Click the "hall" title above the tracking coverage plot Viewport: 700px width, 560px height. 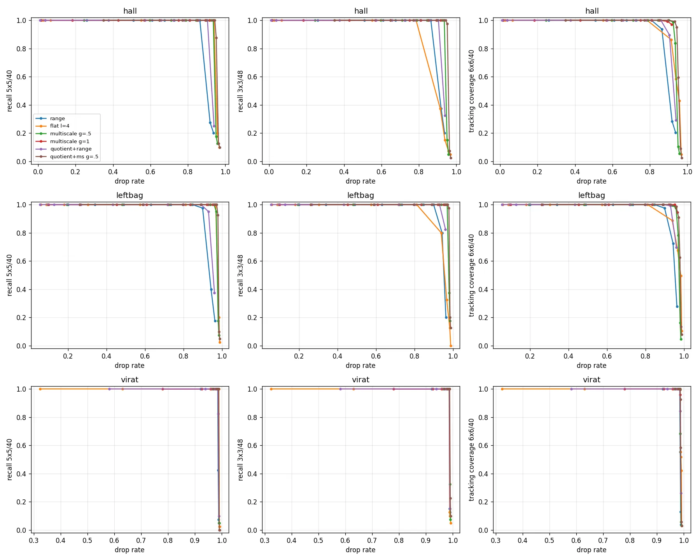click(592, 11)
